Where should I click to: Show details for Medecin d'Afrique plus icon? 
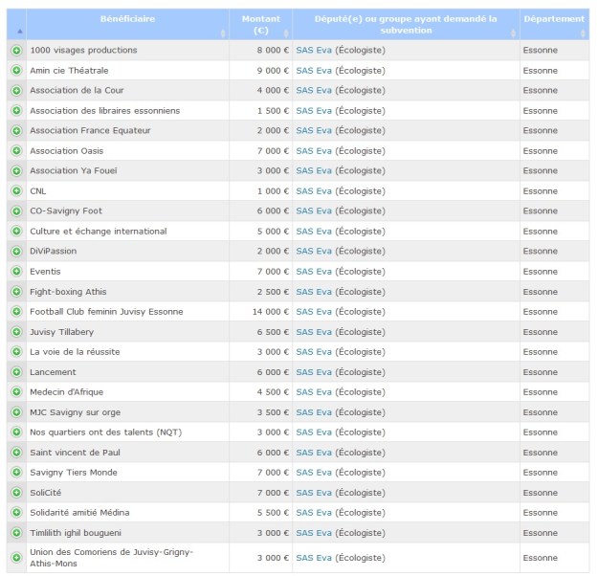16,391
